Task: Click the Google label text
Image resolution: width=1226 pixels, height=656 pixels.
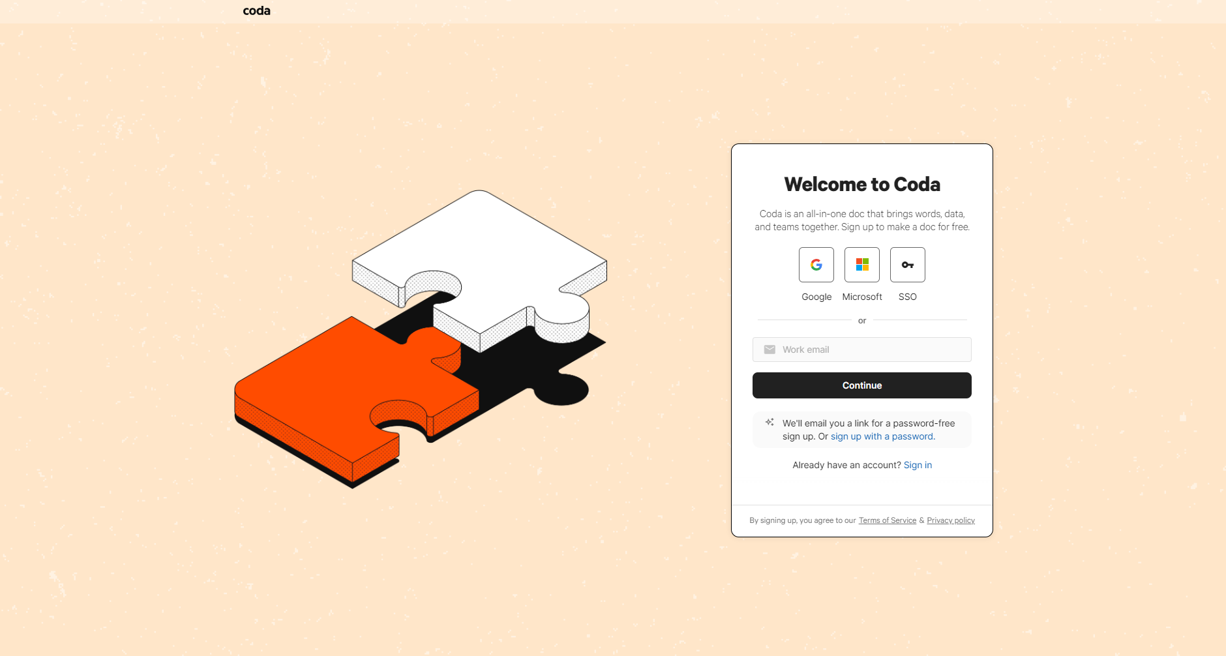Action: pyautogui.click(x=816, y=297)
